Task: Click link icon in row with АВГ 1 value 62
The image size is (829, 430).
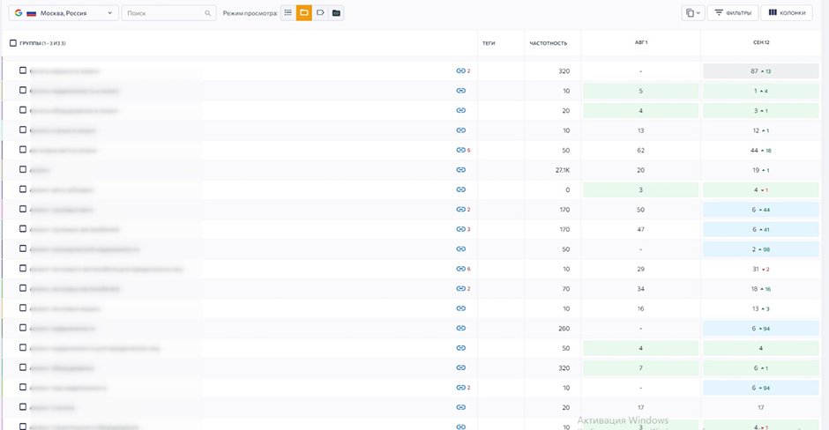Action: (461, 150)
